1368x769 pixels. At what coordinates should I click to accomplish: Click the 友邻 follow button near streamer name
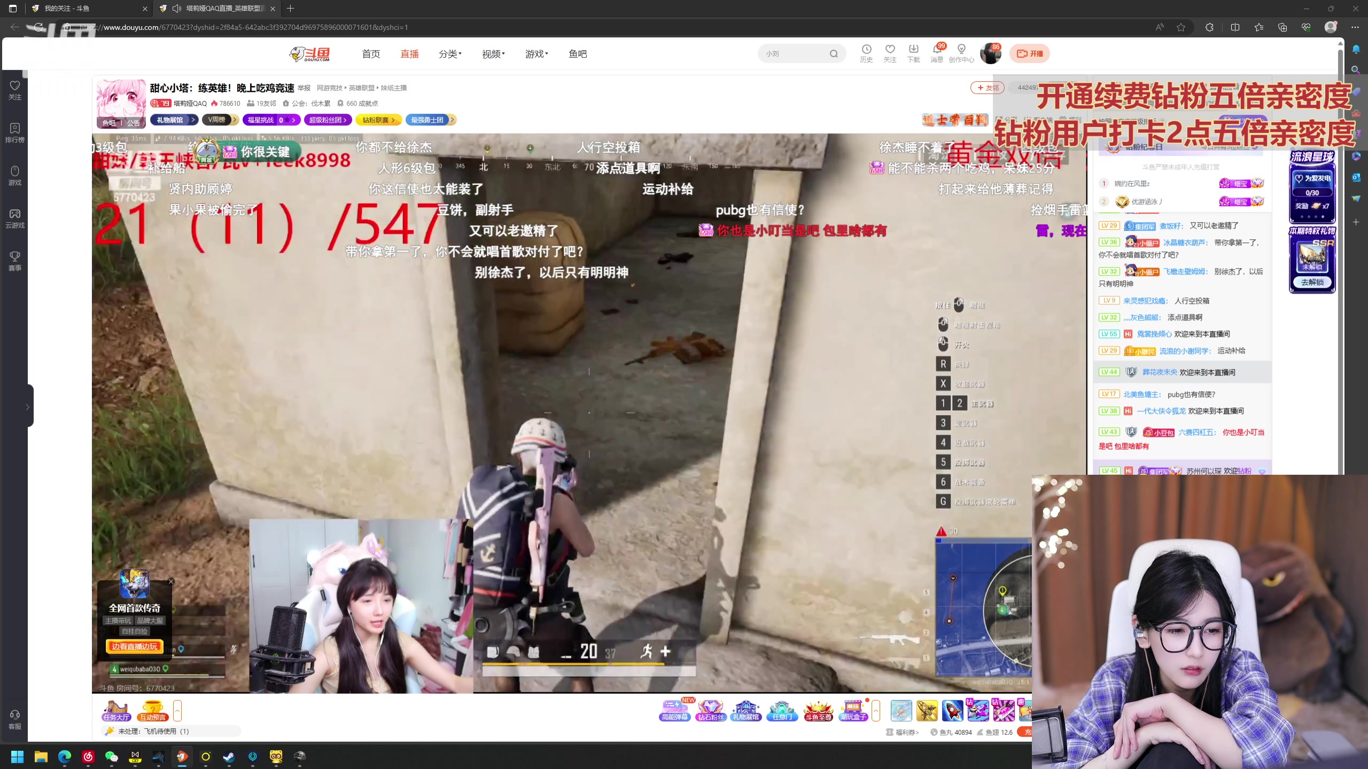point(988,88)
